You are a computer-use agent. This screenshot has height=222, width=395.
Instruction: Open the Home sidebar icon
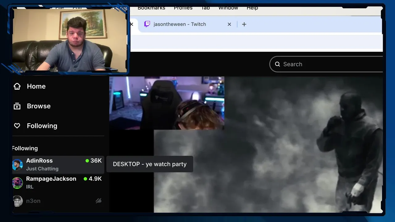(x=17, y=86)
